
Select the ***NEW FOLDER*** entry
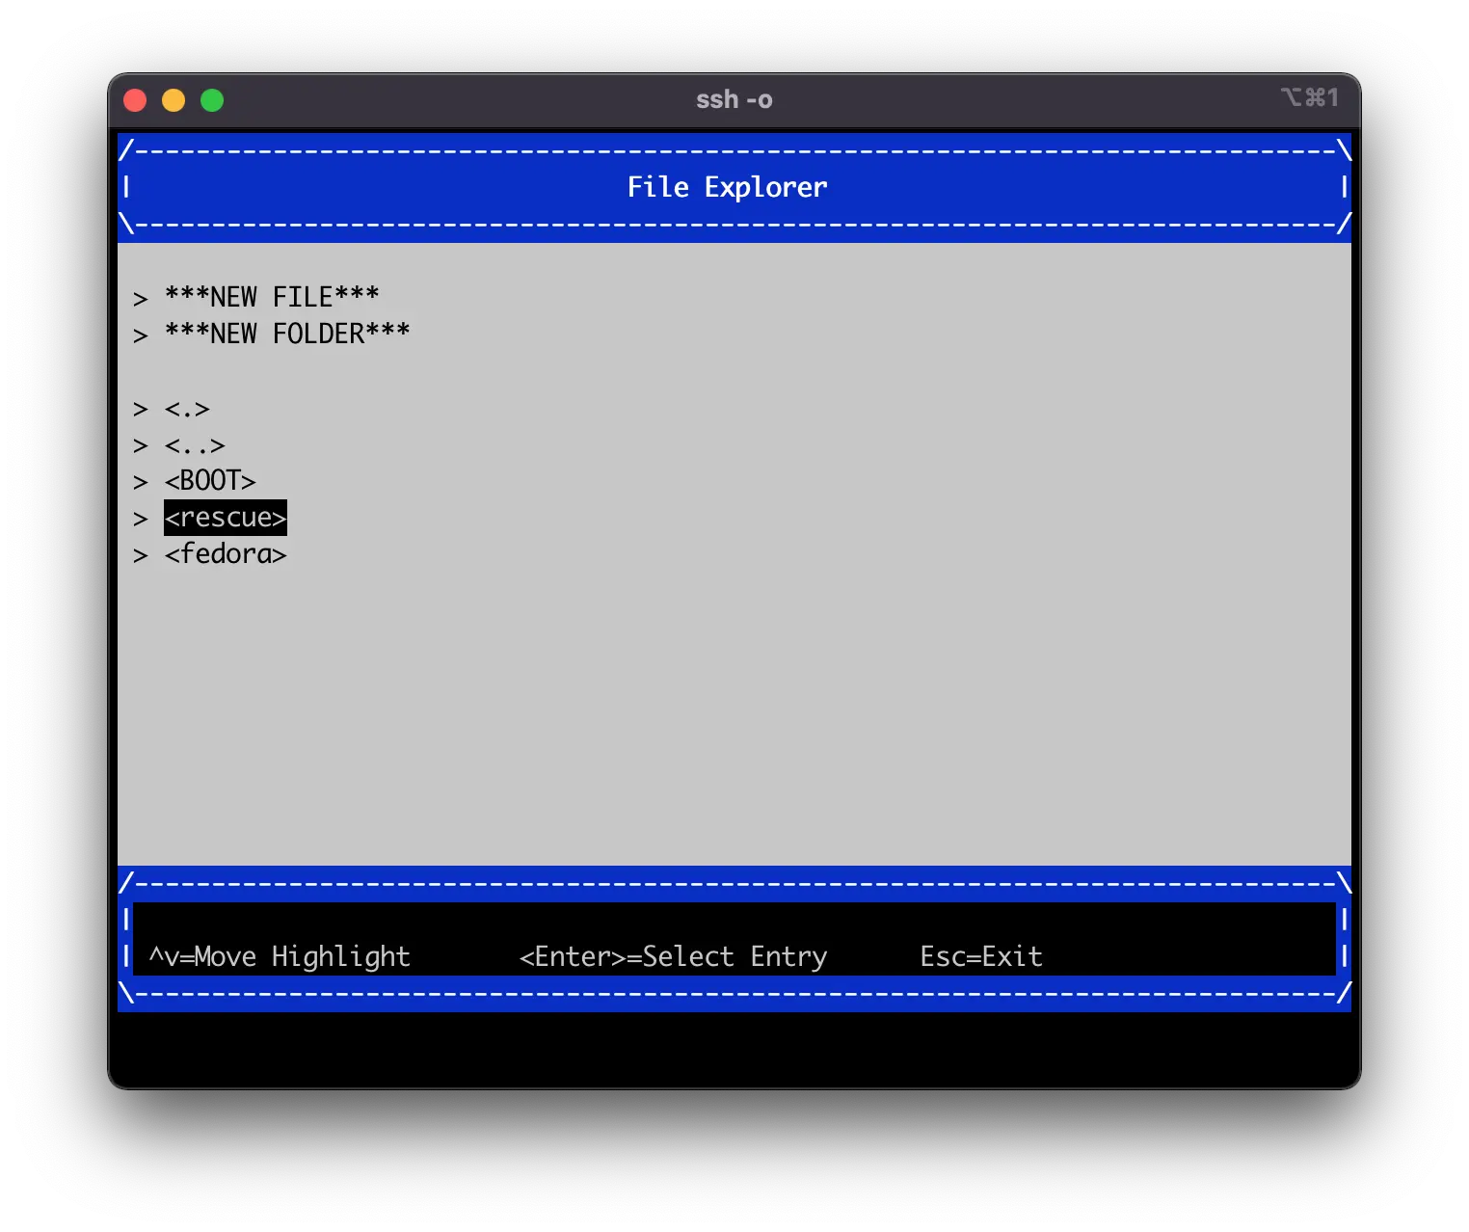287,334
